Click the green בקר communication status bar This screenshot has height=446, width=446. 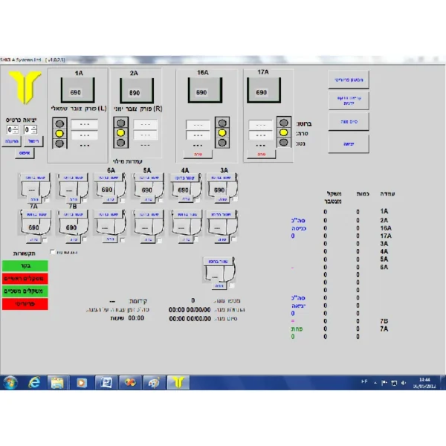click(x=25, y=265)
